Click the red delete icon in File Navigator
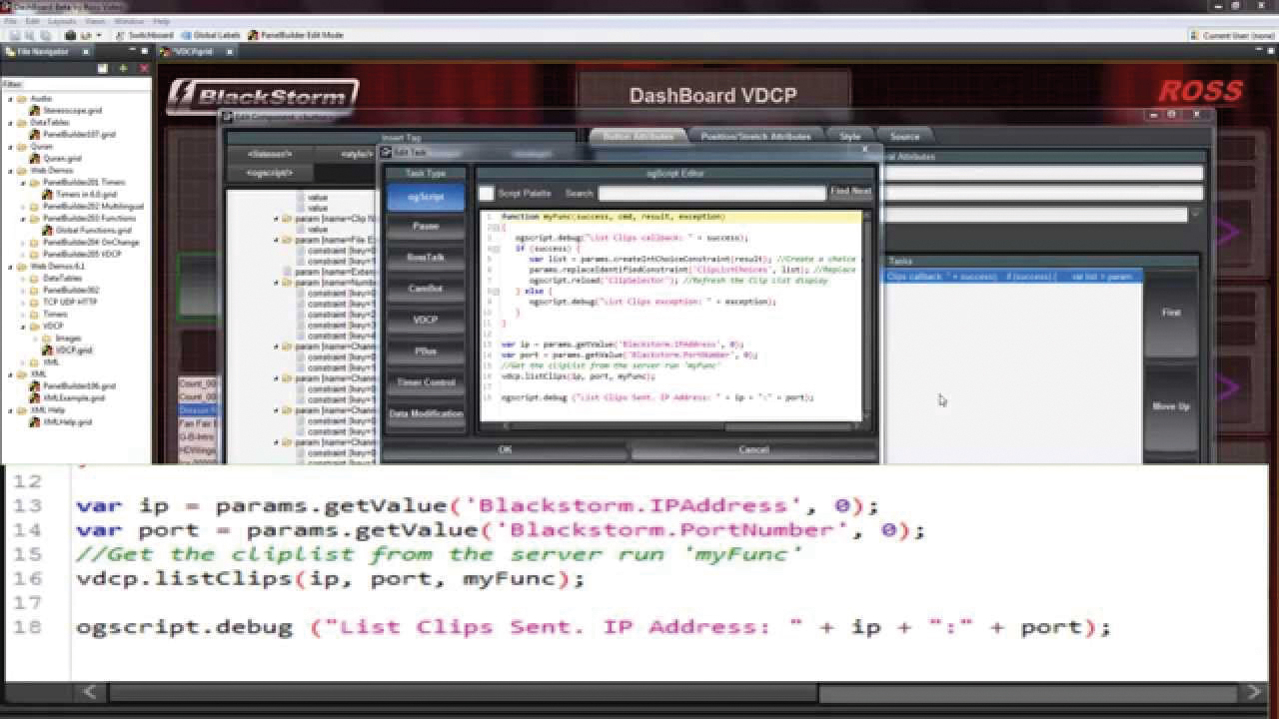This screenshot has width=1279, height=719. (x=143, y=68)
